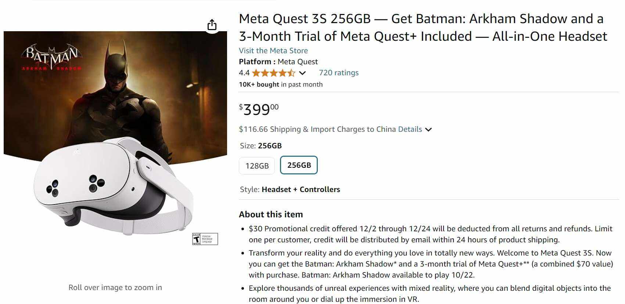Image resolution: width=625 pixels, height=304 pixels.
Task: Click the share icon above product image
Action: point(212,25)
